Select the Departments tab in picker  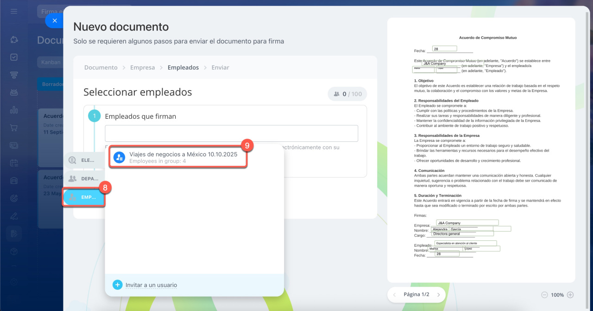point(84,178)
